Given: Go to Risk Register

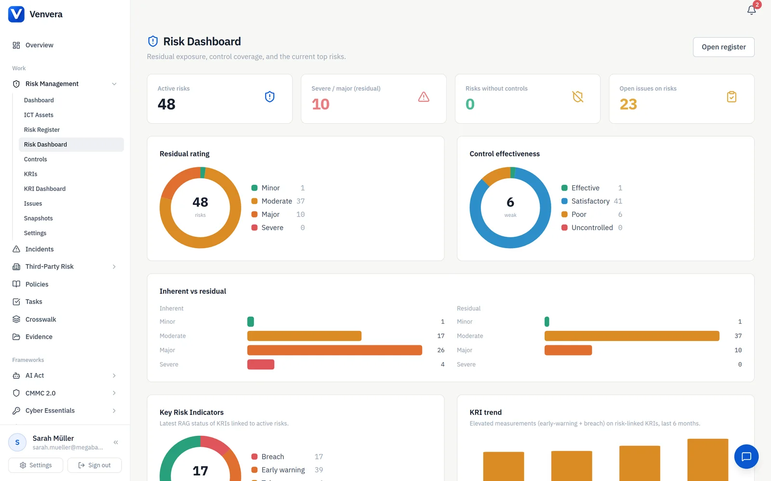Looking at the screenshot, I should pos(71,130).
